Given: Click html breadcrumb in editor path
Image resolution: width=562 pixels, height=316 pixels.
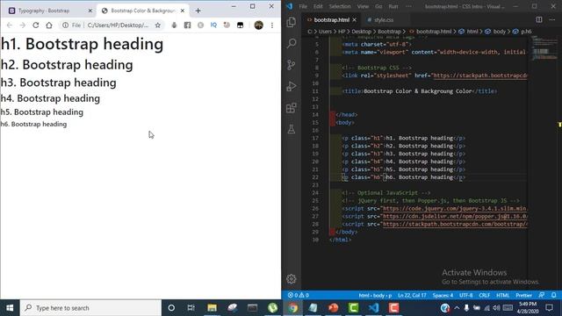Looking at the screenshot, I should [472, 32].
